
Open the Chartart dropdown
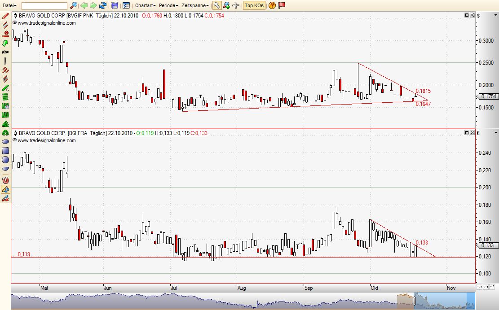pyautogui.click(x=146, y=5)
